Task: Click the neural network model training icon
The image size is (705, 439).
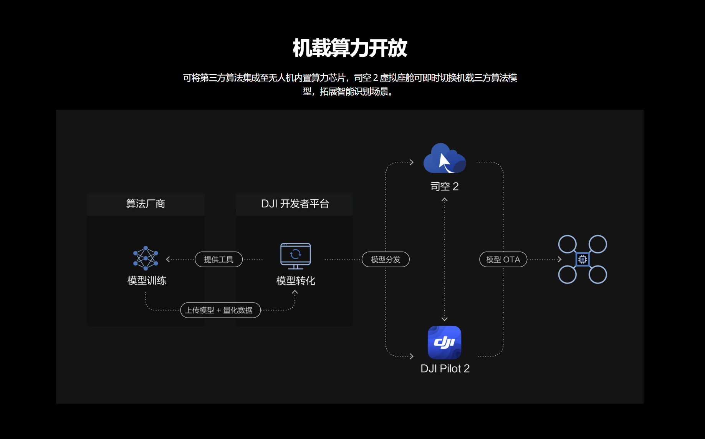Action: pos(146,258)
